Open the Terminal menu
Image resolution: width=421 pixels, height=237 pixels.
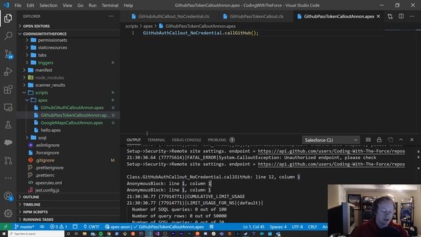(x=110, y=5)
